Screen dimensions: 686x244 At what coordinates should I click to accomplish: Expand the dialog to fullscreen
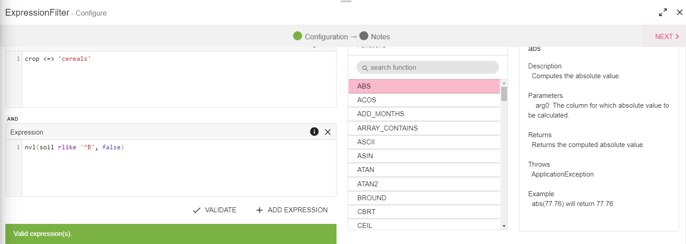pos(663,13)
